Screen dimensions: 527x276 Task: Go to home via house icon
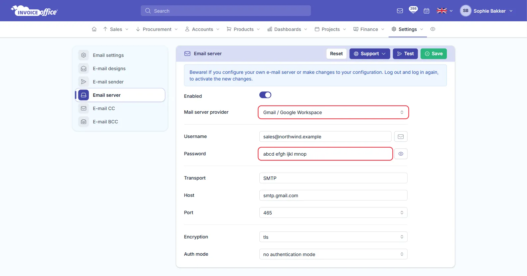click(x=94, y=29)
